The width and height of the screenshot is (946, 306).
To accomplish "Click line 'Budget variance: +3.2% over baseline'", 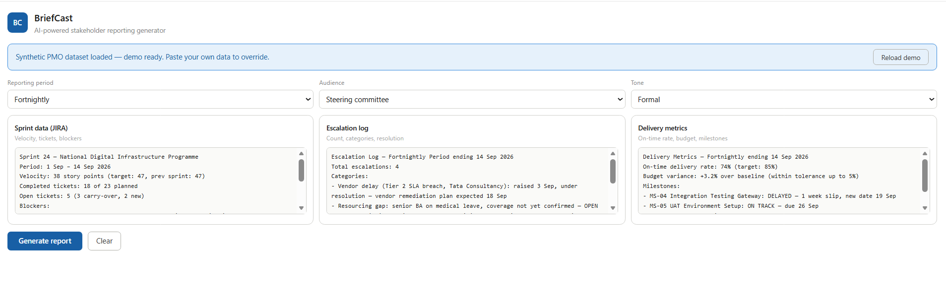I will pos(751,176).
